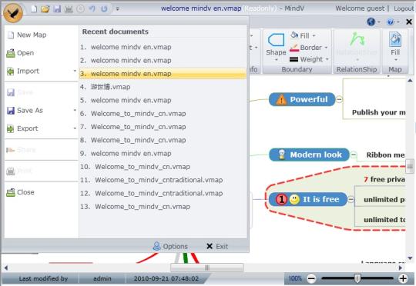Viewport: 416px width, 286px height.
Task: Open the globe language dropdown
Action: [x=374, y=22]
